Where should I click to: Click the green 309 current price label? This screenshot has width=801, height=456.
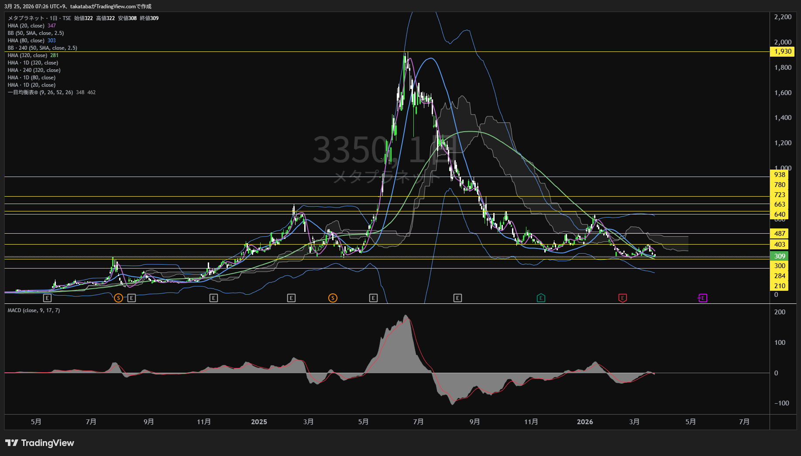[x=780, y=256]
